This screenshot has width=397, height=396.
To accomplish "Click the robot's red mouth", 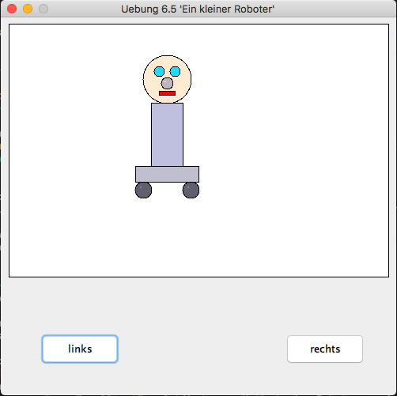I will (167, 93).
